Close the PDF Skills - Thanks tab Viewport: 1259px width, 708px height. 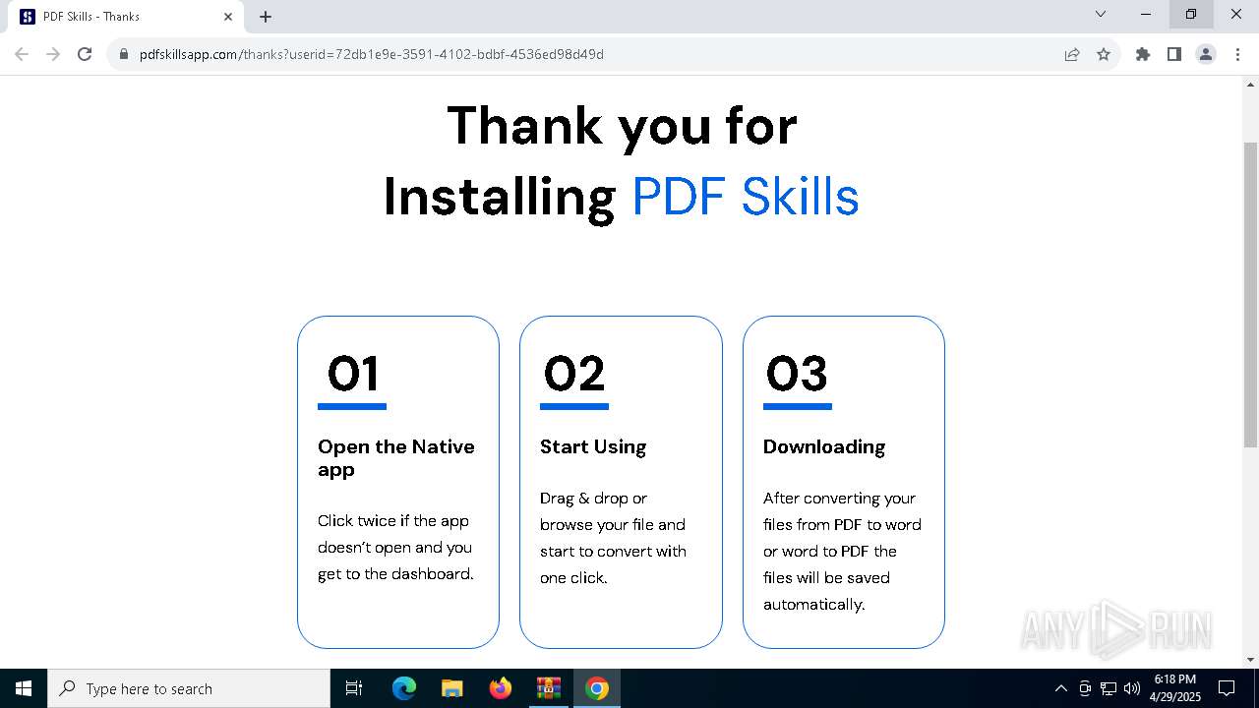point(228,17)
